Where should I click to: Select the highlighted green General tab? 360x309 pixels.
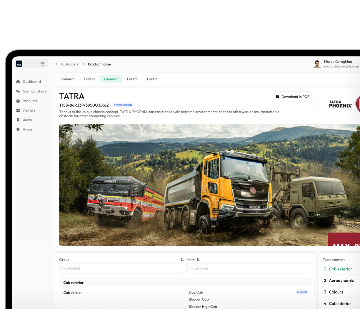click(x=111, y=79)
